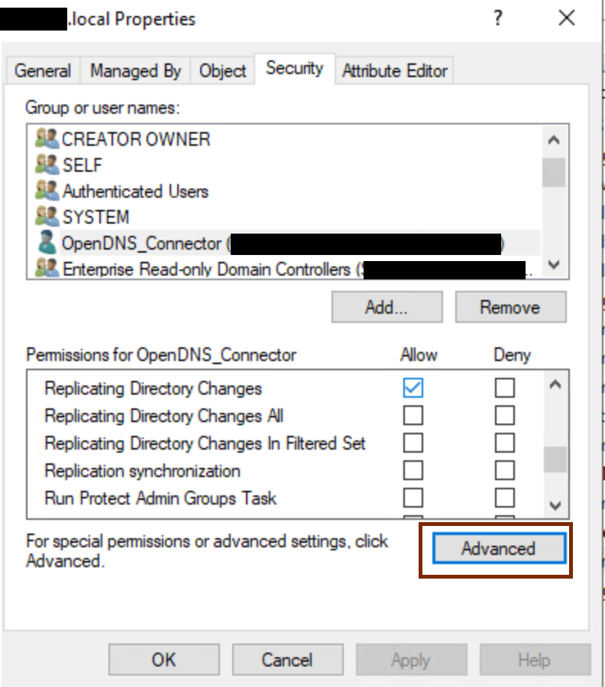Switch to the Attribute Editor tab
This screenshot has width=605, height=687.
pos(395,70)
